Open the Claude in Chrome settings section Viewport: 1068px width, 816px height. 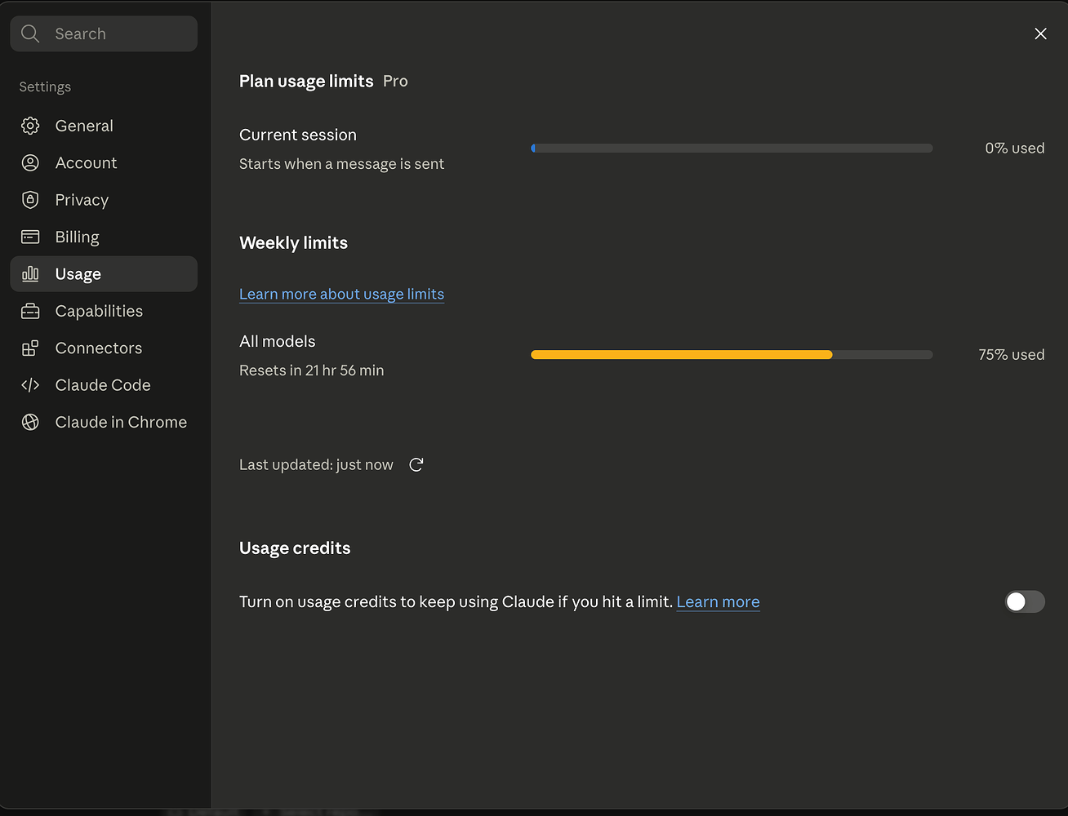click(x=104, y=422)
